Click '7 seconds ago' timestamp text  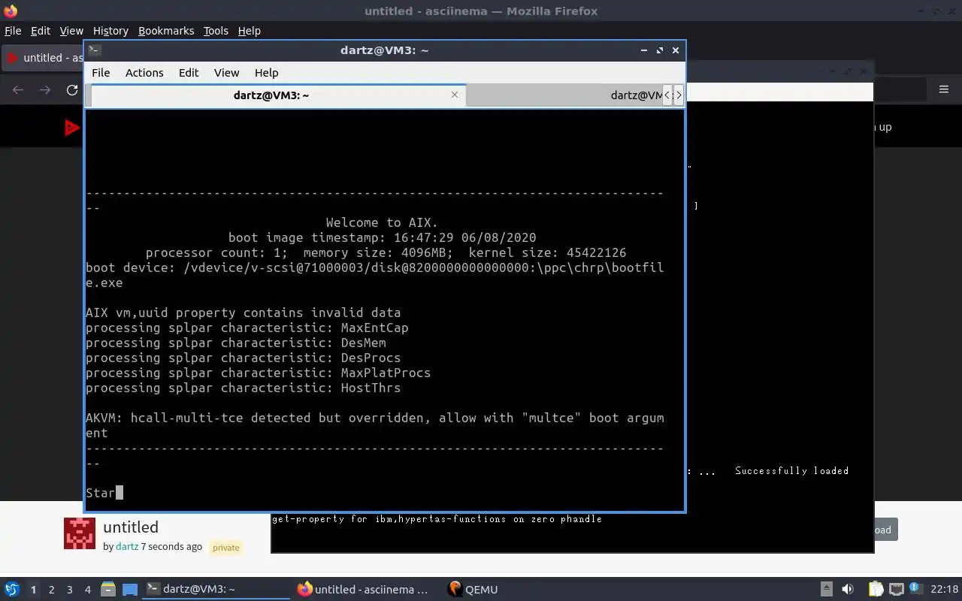pyautogui.click(x=171, y=546)
